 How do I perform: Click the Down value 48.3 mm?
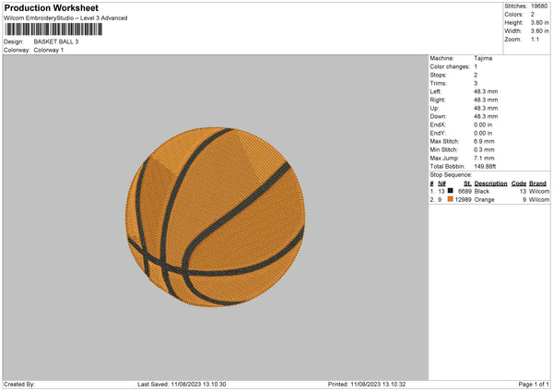coord(486,116)
